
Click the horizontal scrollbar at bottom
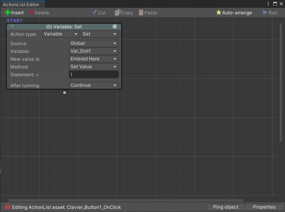tap(126, 200)
